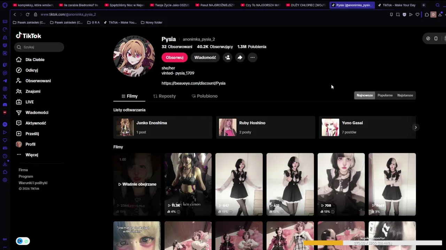Follow Pysia with Obserwuj button
Viewport: 446px width, 250px height.
click(175, 57)
